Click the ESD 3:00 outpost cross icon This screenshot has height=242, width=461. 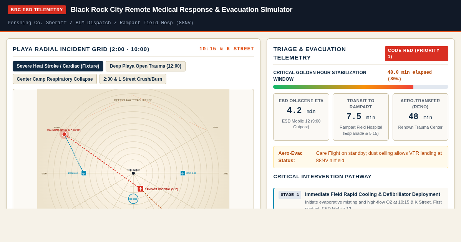(183, 173)
